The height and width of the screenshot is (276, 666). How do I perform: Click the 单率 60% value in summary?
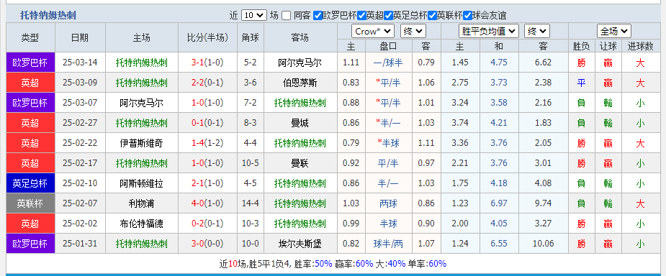438,264
